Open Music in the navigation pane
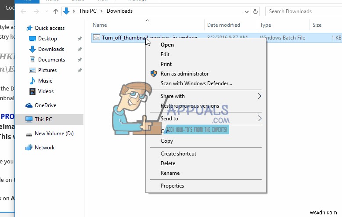The width and height of the screenshot is (342, 217). coord(45,81)
